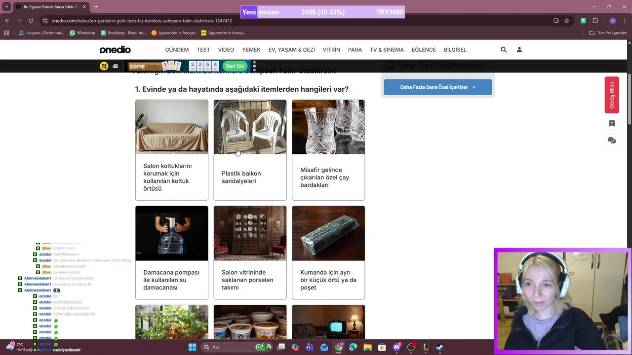The height and width of the screenshot is (355, 632).
Task: Open Steam from the taskbar
Action: [439, 347]
